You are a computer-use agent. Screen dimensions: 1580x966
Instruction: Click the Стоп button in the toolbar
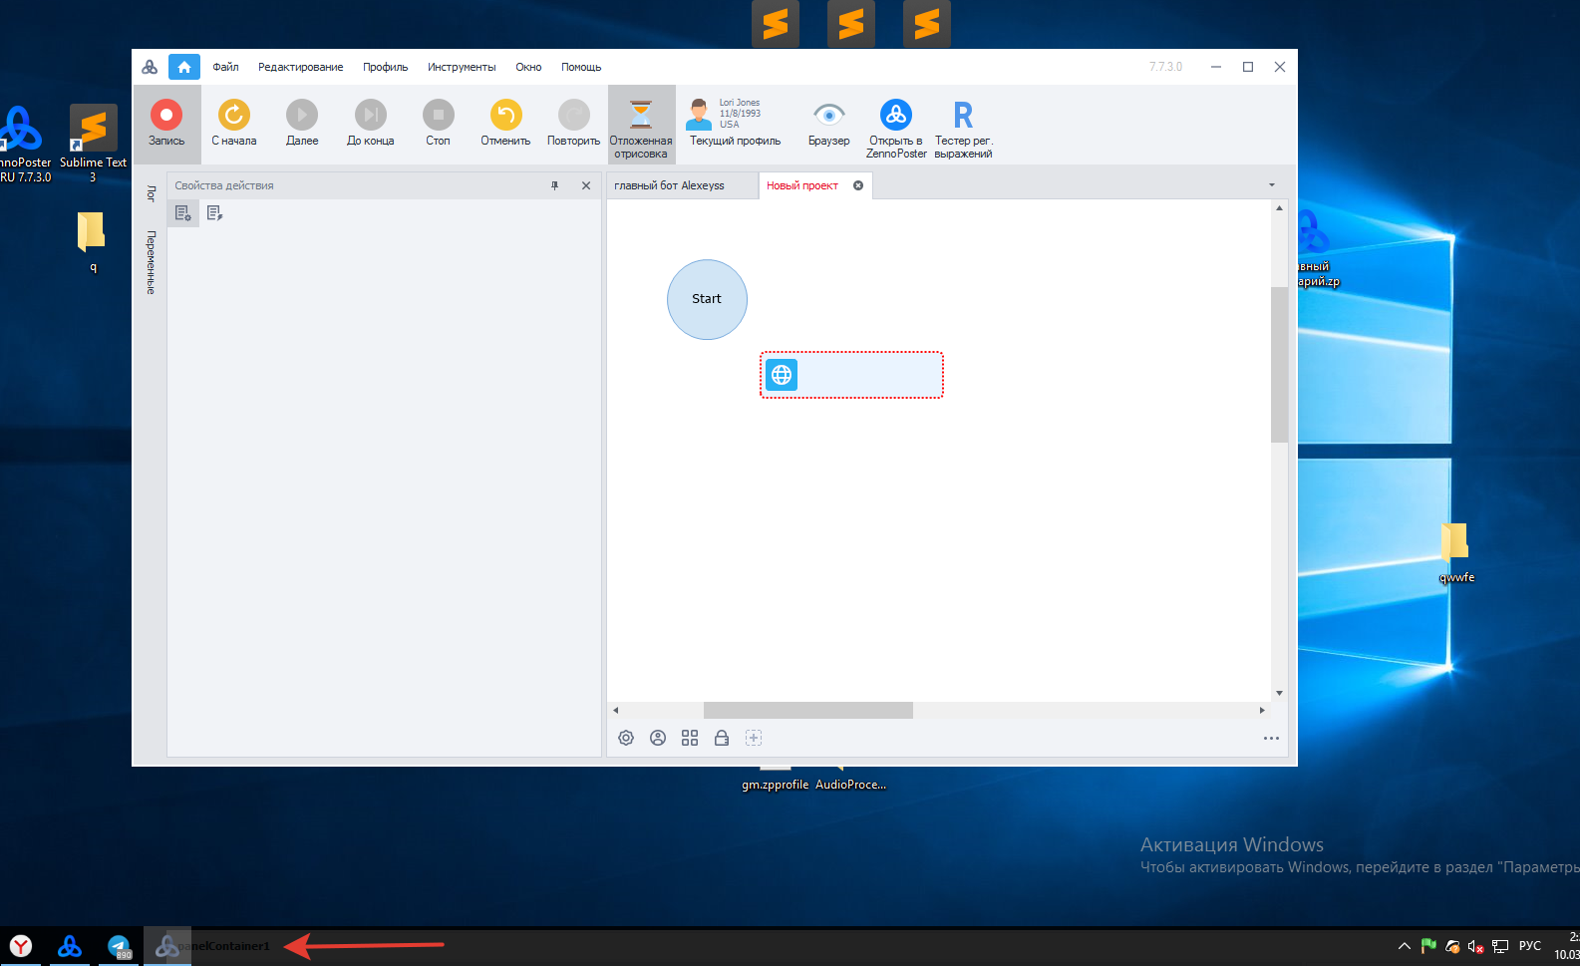438,124
